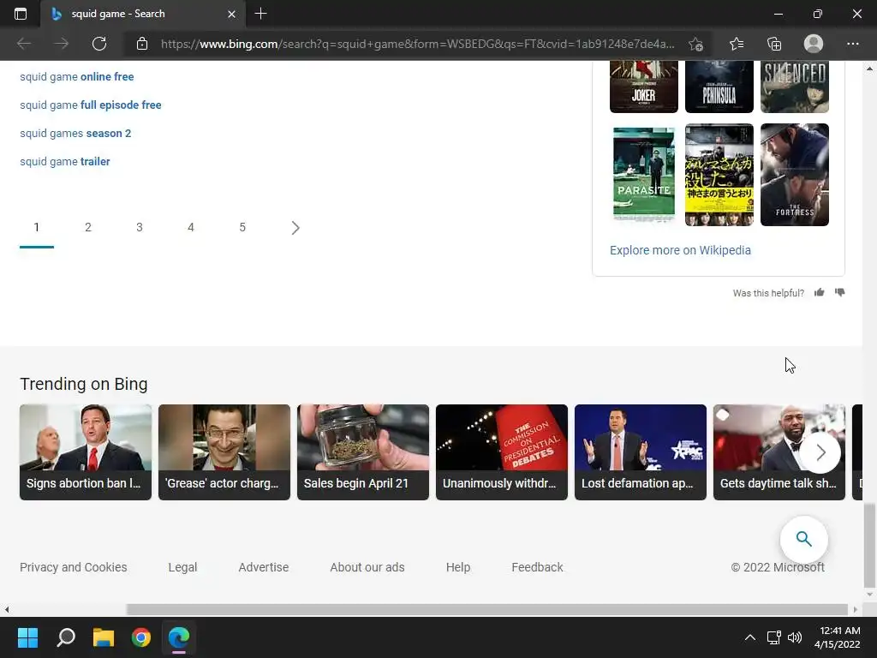
Task: Go to next results page arrow
Action: coord(295,228)
